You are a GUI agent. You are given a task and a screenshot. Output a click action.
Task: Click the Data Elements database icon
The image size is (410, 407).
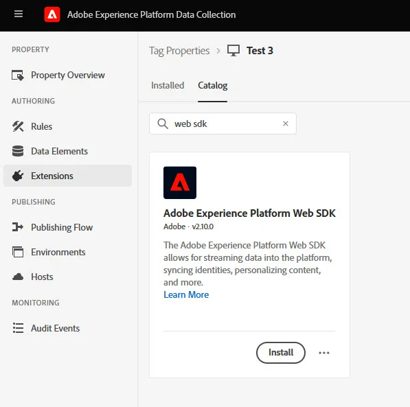coord(18,151)
